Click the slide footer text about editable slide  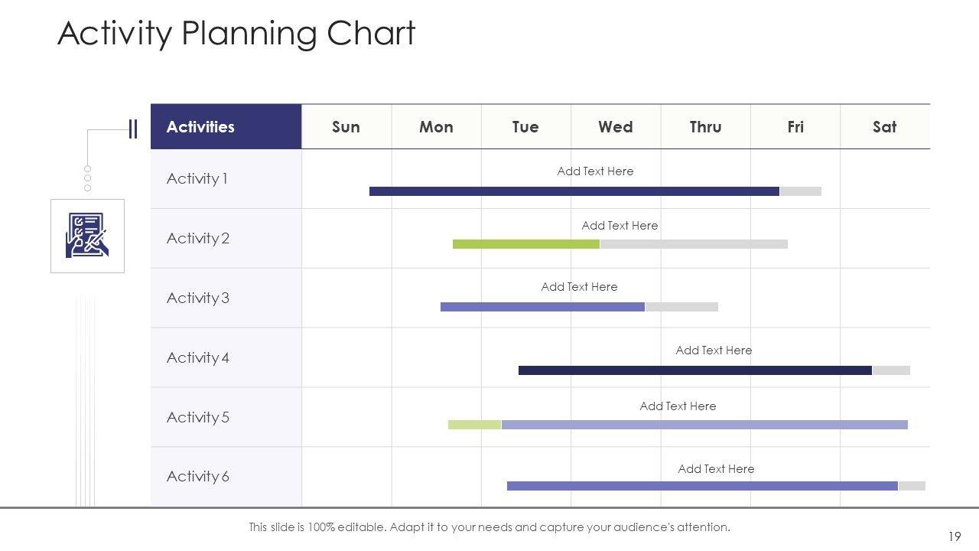point(489,527)
